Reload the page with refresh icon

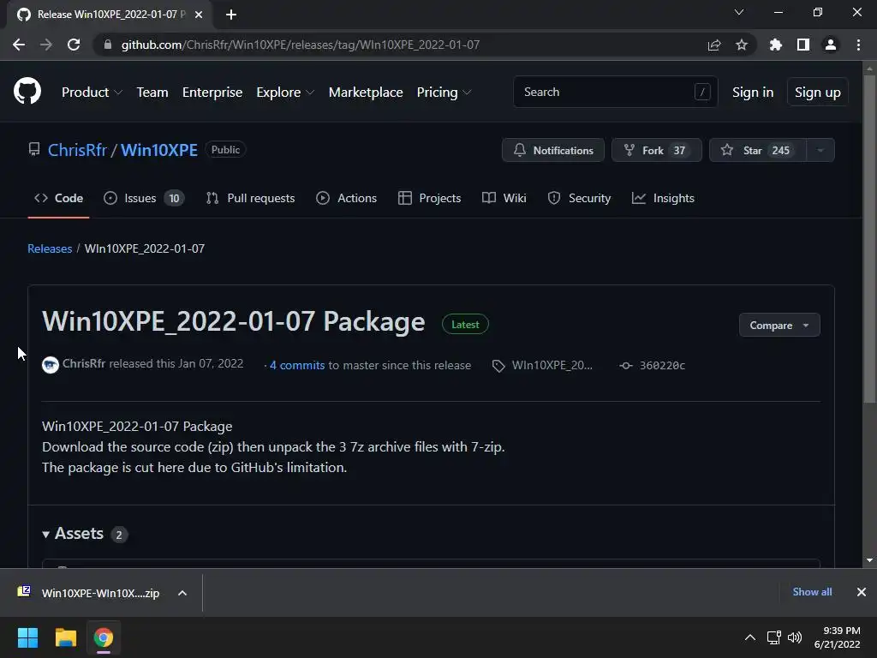coord(74,45)
